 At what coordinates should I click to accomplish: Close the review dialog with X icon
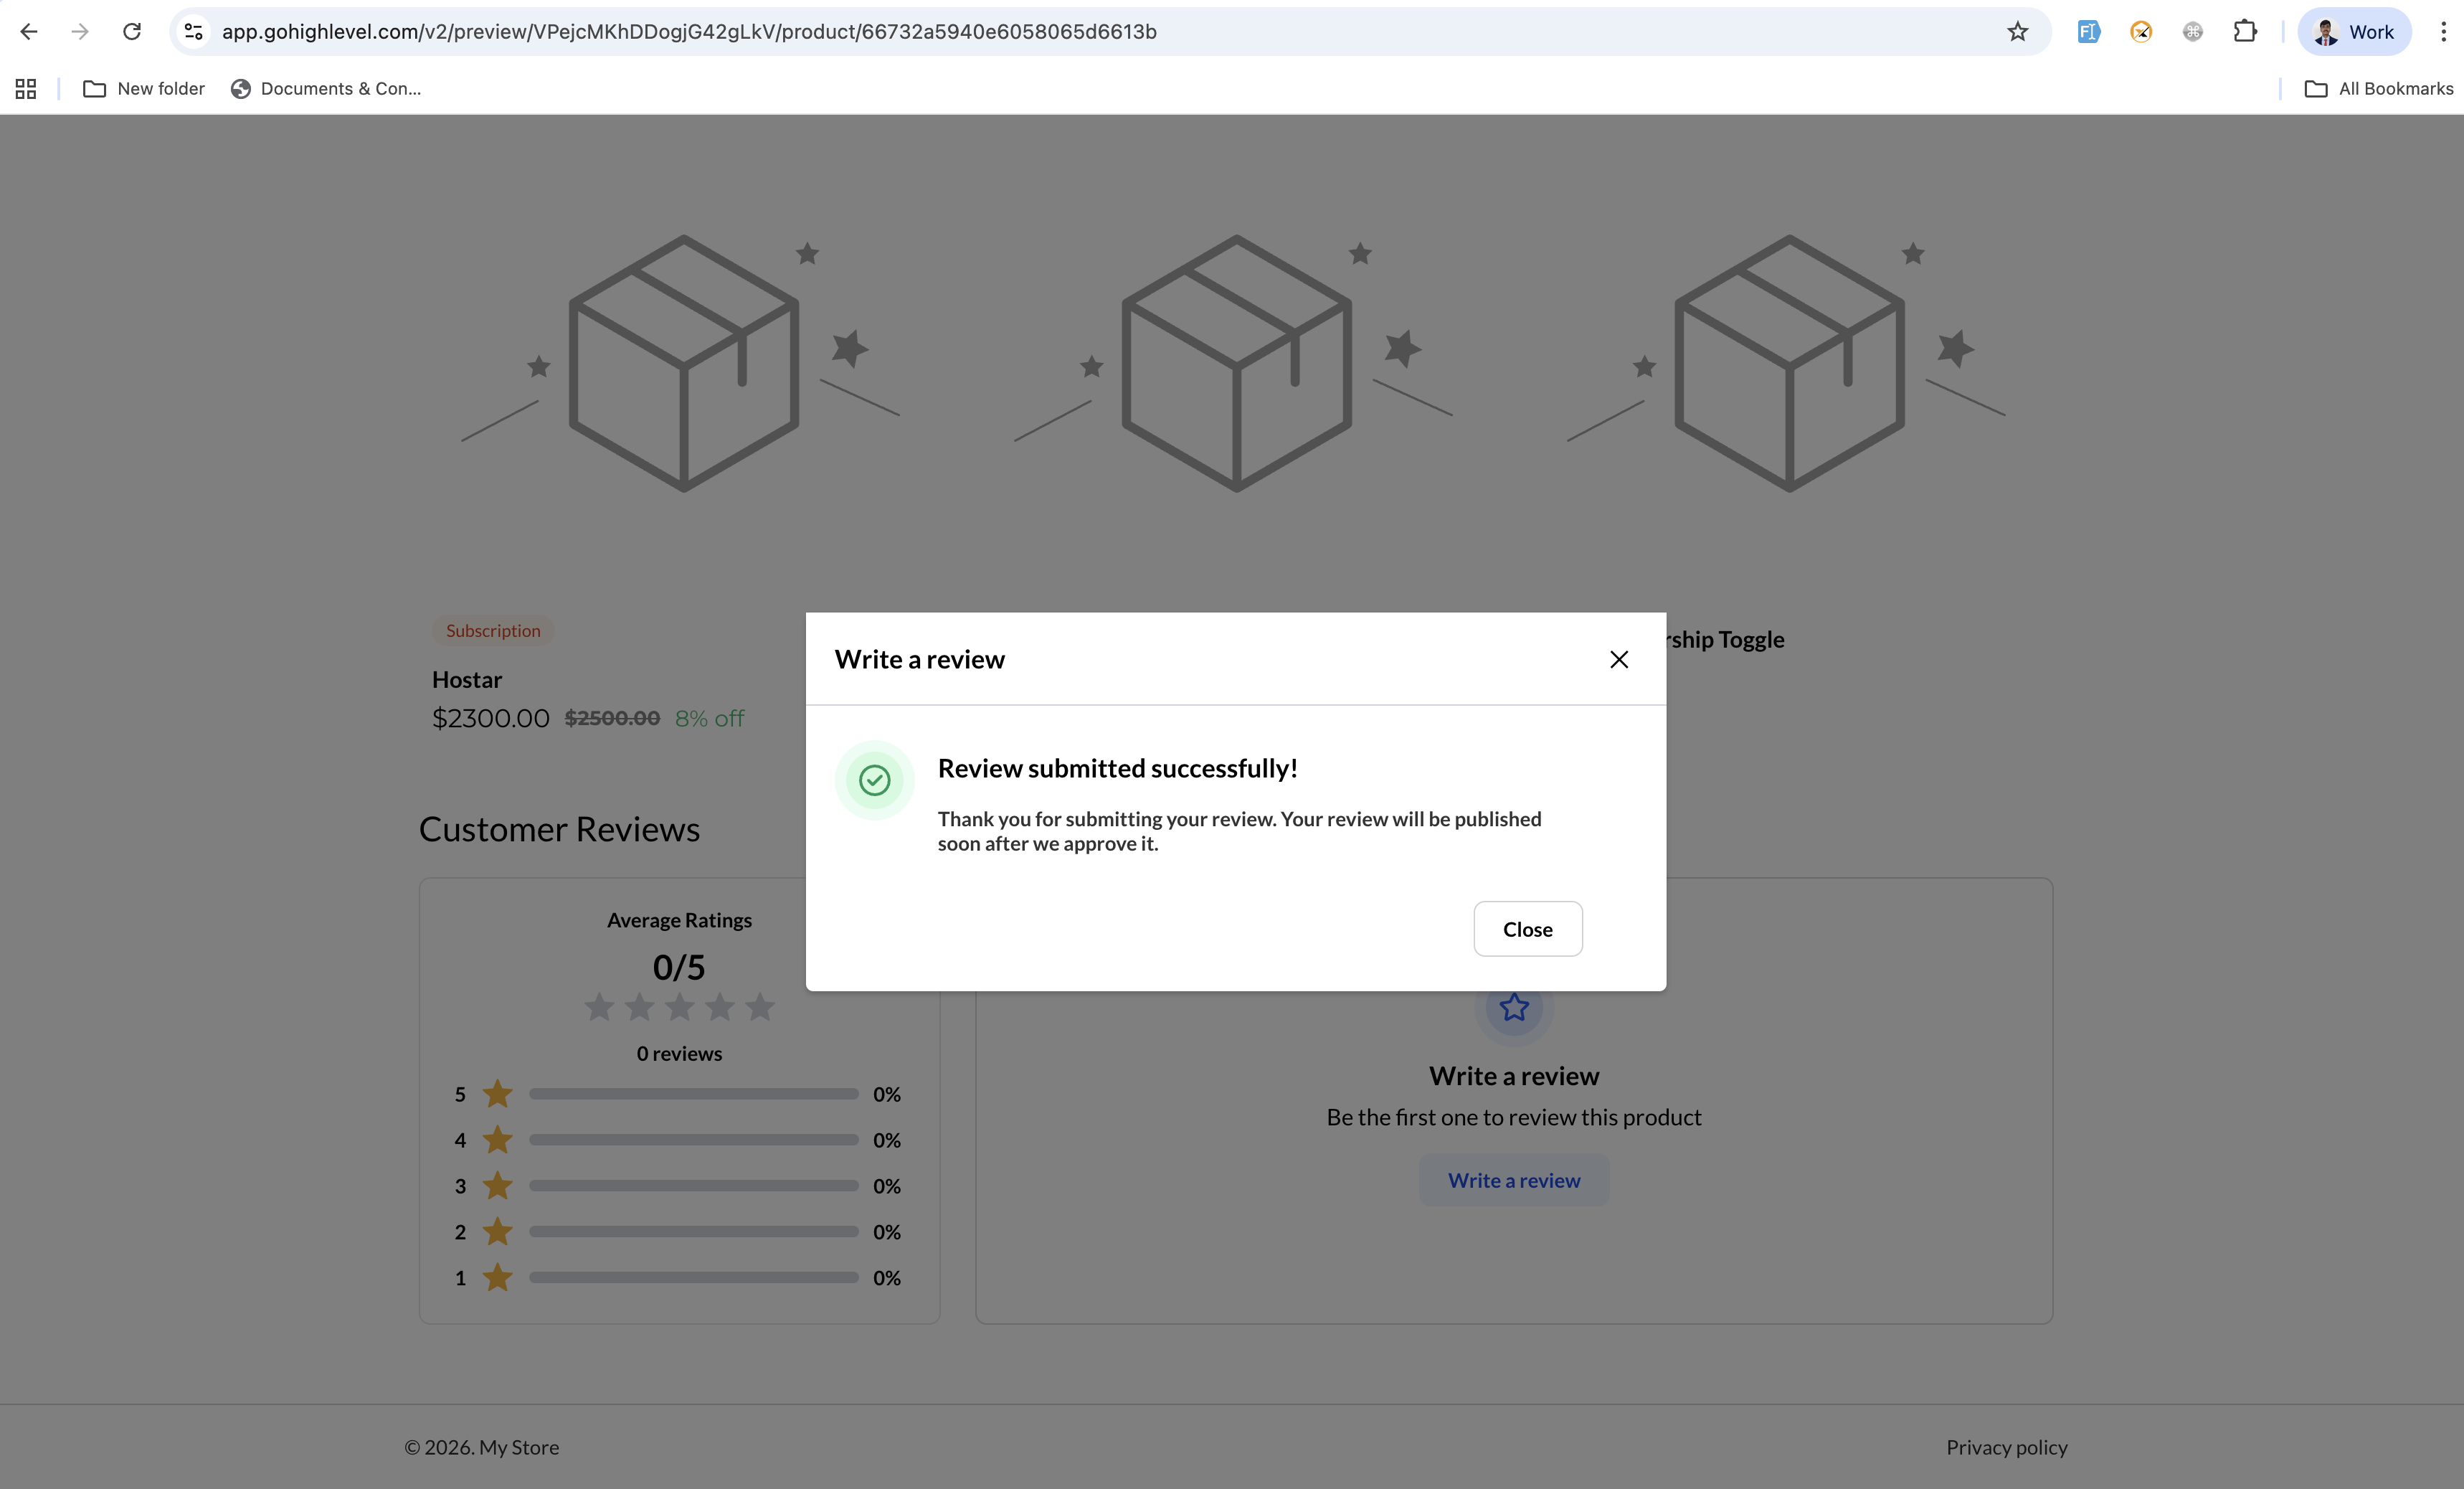(1618, 659)
